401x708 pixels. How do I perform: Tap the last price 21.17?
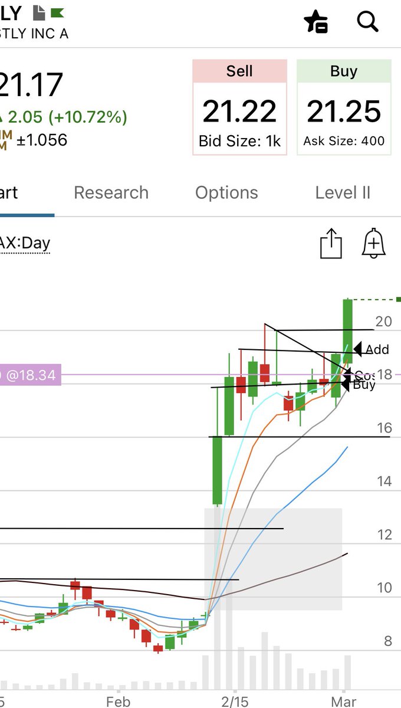[31, 84]
